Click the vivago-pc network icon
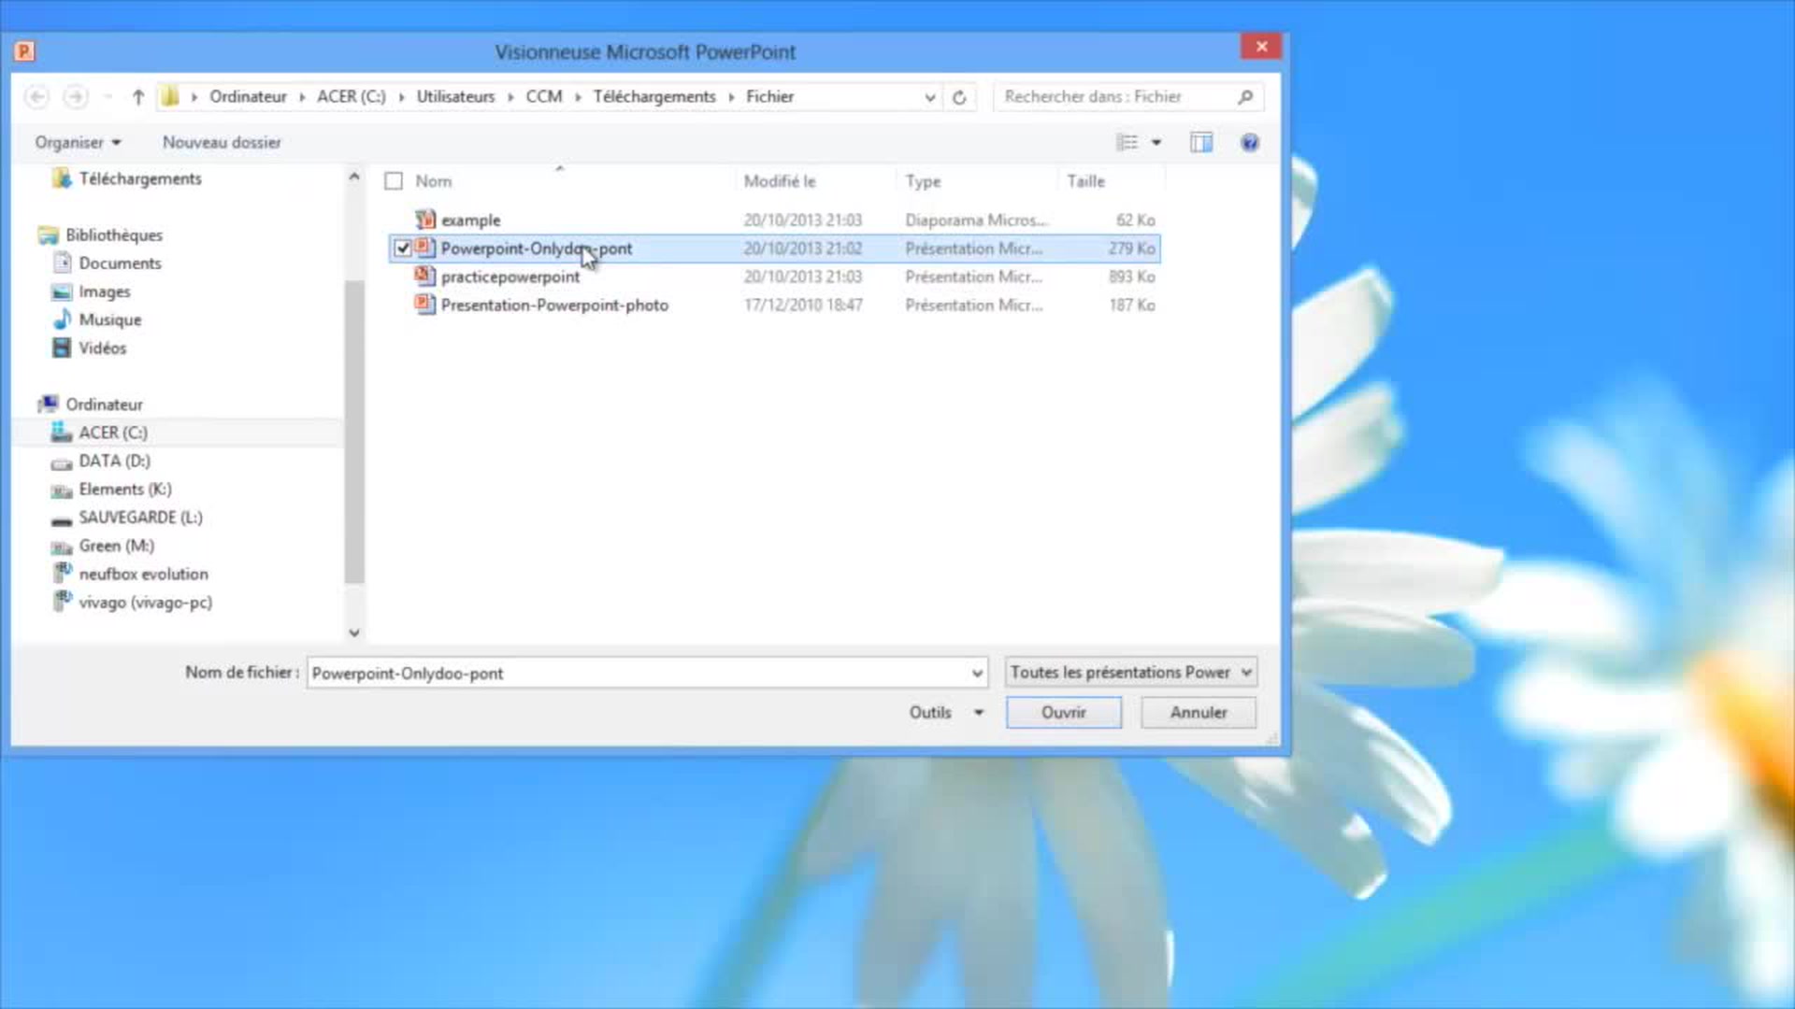The width and height of the screenshot is (1795, 1009). coord(62,601)
